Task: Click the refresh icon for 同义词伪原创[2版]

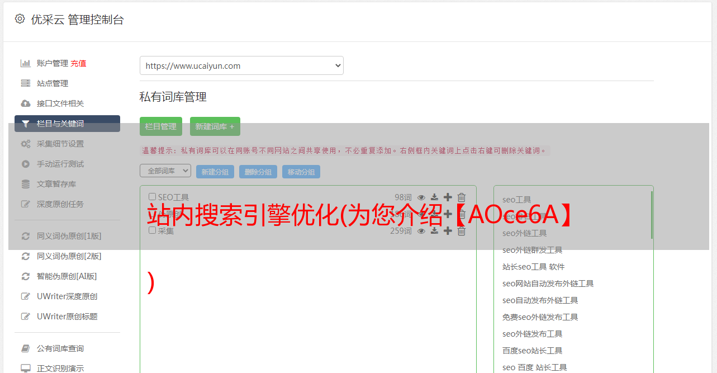Action: tap(25, 256)
